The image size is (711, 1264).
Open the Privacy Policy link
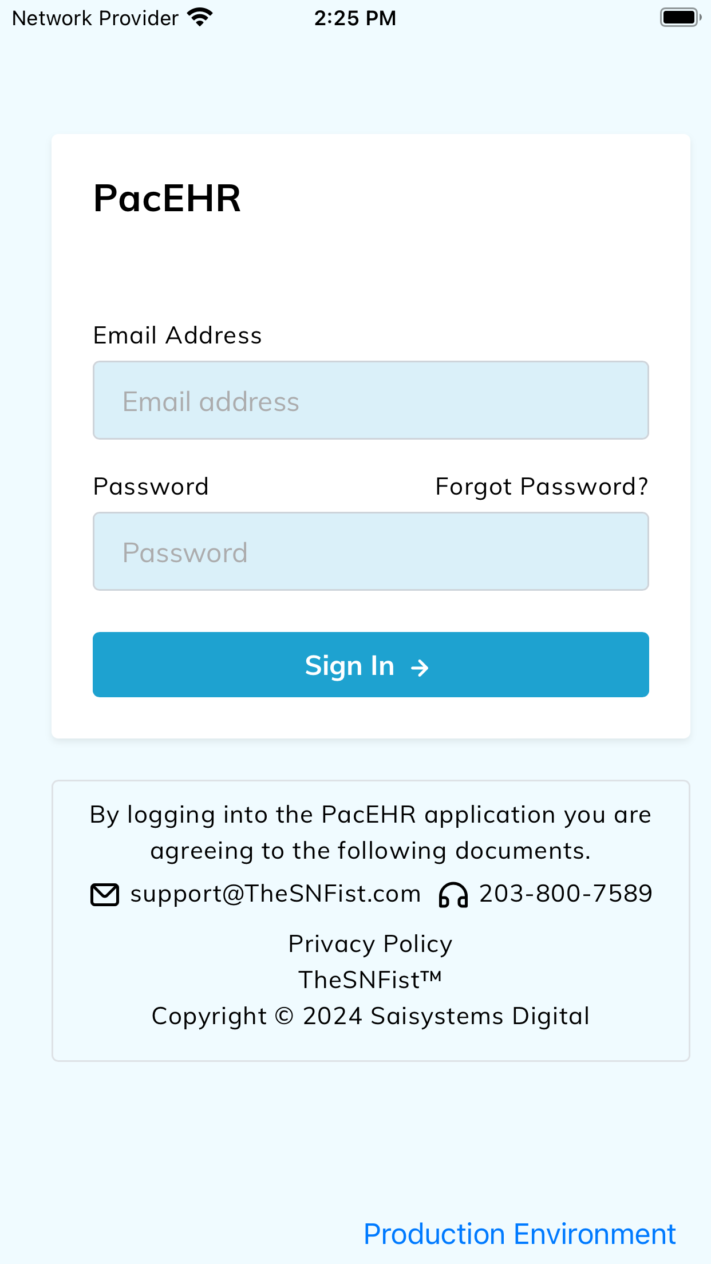pos(370,943)
